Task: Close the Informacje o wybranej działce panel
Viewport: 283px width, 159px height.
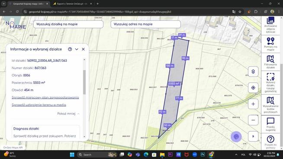Action: (83, 49)
